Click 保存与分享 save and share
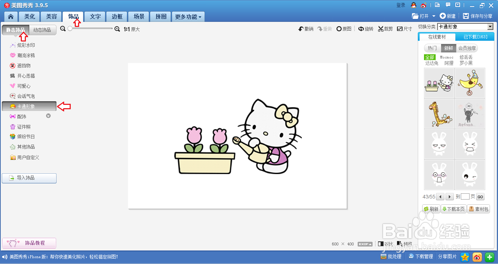498x264 pixels. [x=477, y=16]
